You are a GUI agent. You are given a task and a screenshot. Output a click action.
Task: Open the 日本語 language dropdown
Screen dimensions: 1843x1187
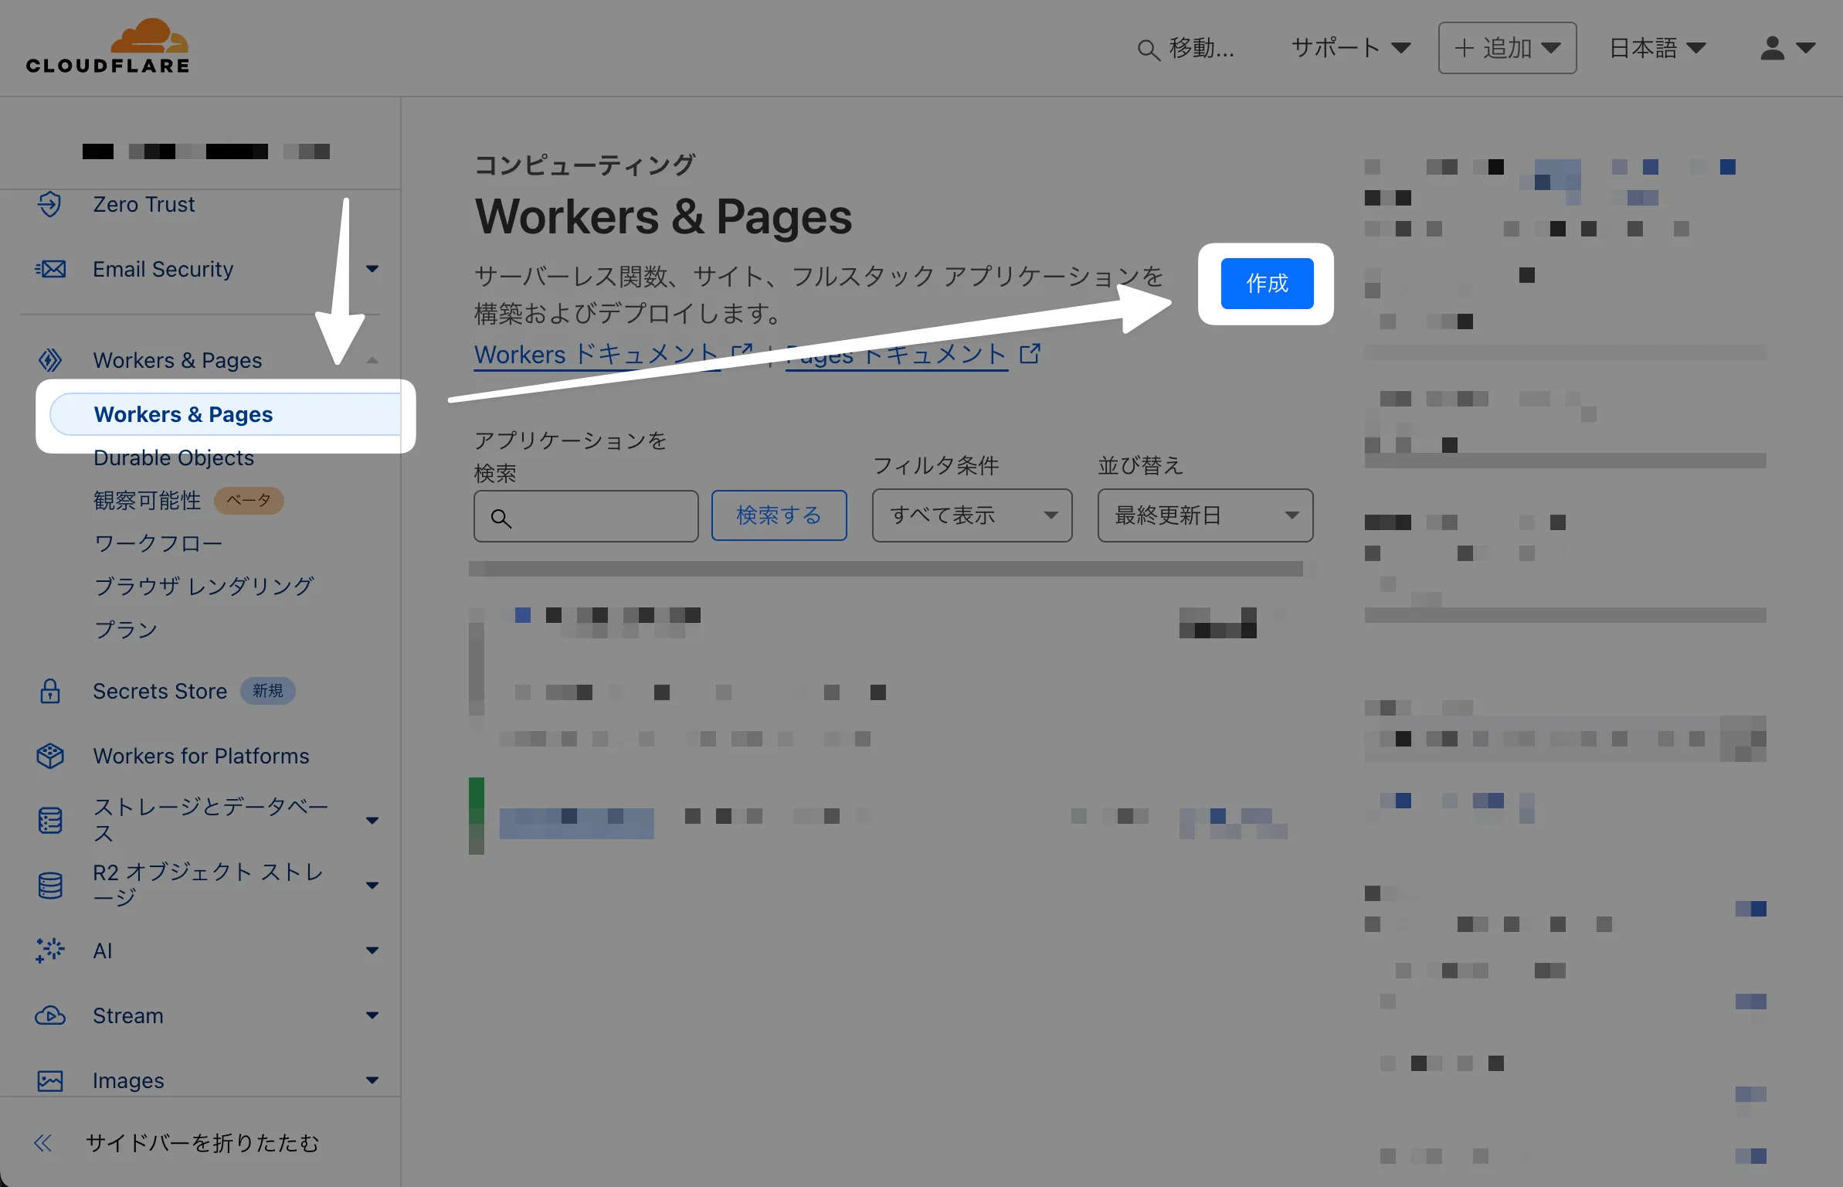[1658, 48]
